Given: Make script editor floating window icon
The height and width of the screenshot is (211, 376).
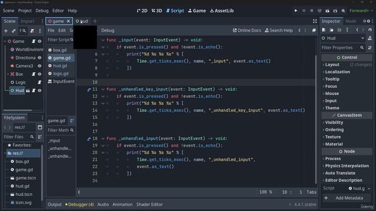Looking at the screenshot, I should 314,30.
